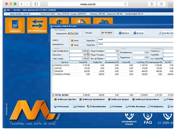Open the FAQ help icon
176x131 pixels.
point(148,119)
